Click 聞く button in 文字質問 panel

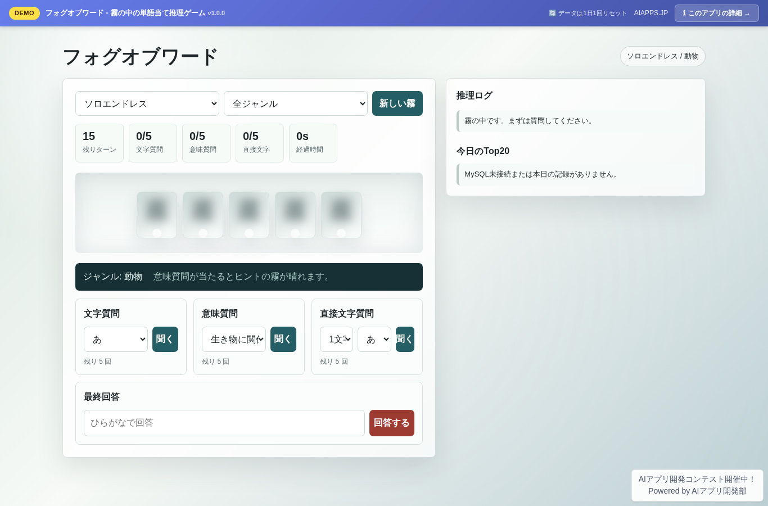tap(165, 339)
